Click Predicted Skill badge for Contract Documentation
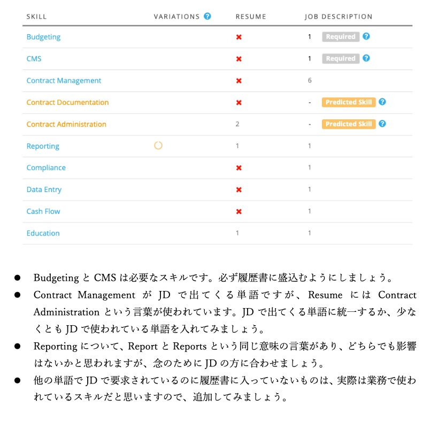431x421 pixels. [x=349, y=102]
